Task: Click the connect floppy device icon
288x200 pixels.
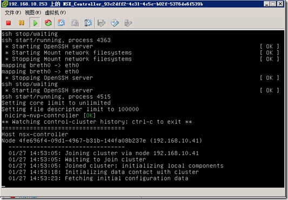Action: click(x=102, y=23)
